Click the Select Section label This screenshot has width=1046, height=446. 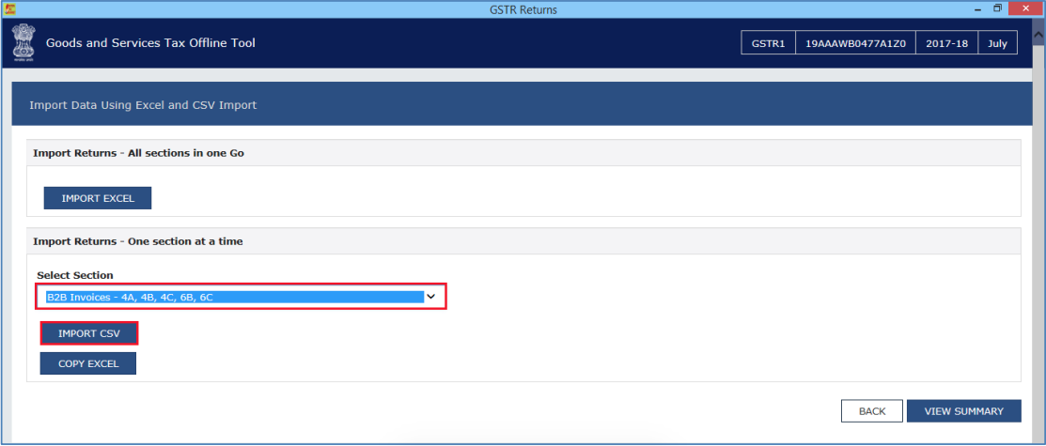(x=75, y=275)
